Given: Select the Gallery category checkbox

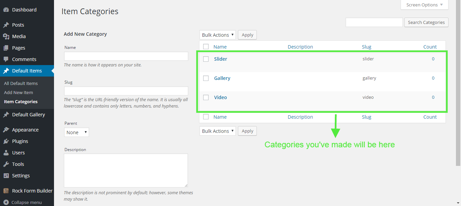Looking at the screenshot, I should 206,78.
